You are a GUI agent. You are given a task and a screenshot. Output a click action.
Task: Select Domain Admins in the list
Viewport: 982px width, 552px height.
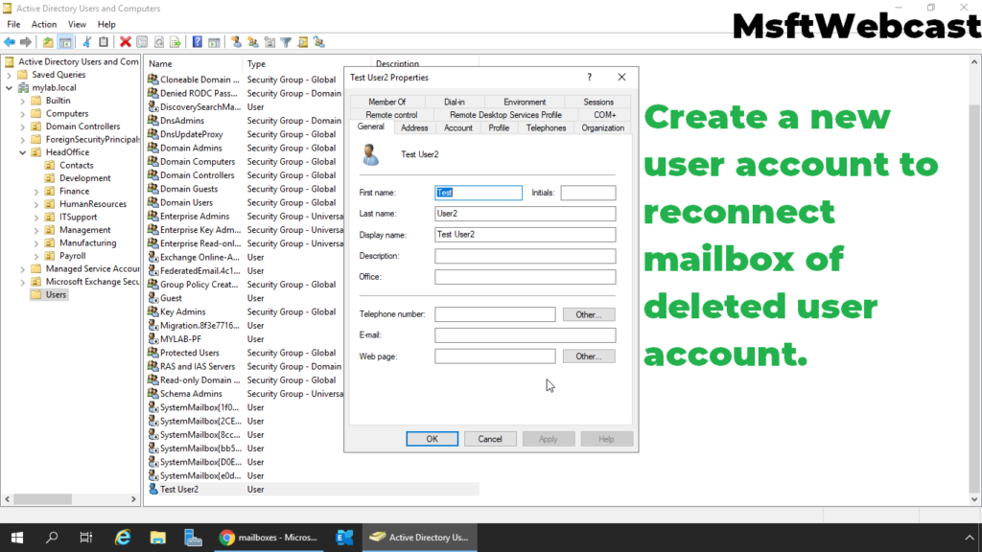191,148
